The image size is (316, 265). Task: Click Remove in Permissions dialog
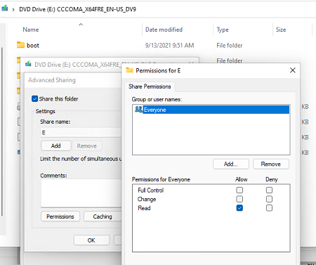coord(271,164)
